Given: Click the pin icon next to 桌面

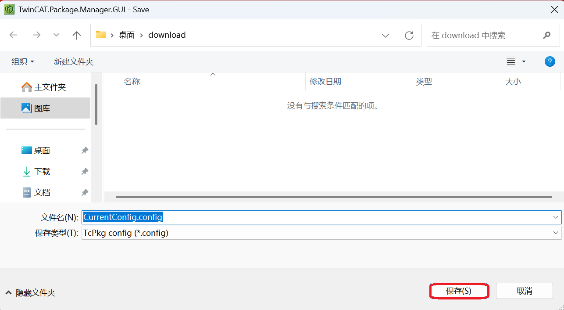Looking at the screenshot, I should (84, 150).
